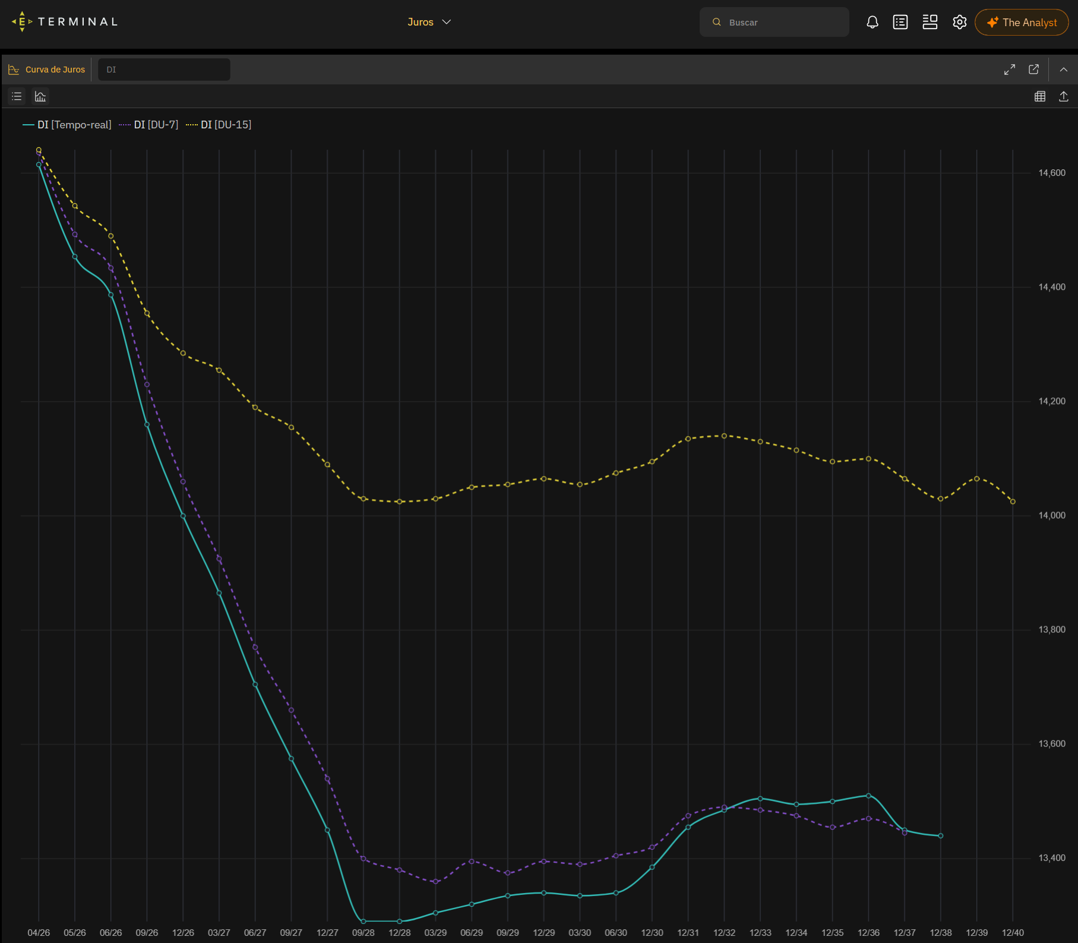Select the Curva de Juros tab
This screenshot has height=943, width=1078.
tap(47, 70)
